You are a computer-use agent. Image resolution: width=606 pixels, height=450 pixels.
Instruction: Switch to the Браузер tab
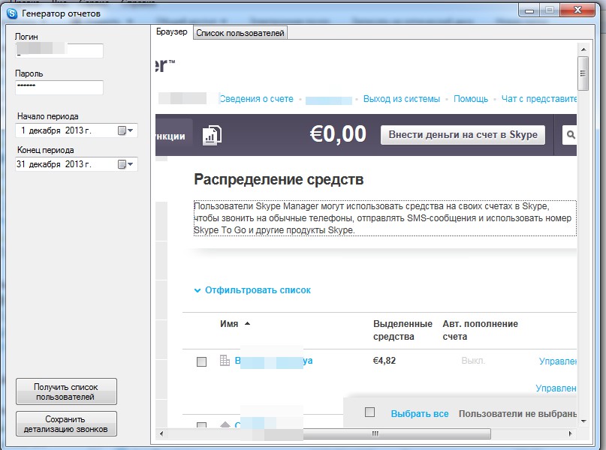172,31
